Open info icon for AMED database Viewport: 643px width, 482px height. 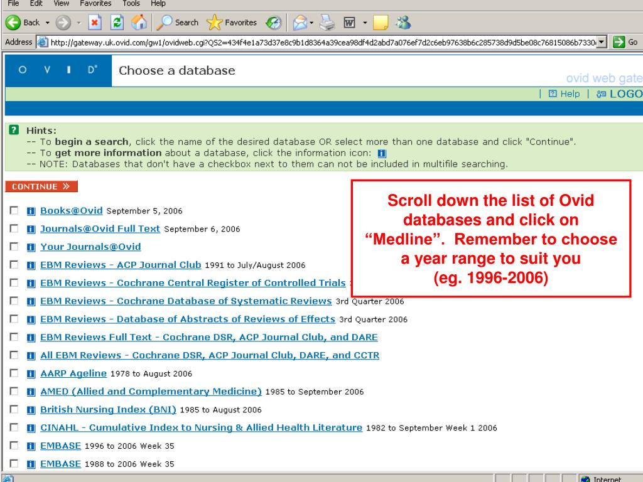(31, 392)
